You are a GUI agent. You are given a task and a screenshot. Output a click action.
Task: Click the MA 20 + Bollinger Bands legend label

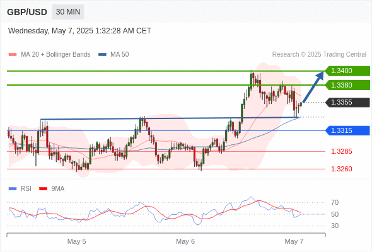(x=55, y=55)
